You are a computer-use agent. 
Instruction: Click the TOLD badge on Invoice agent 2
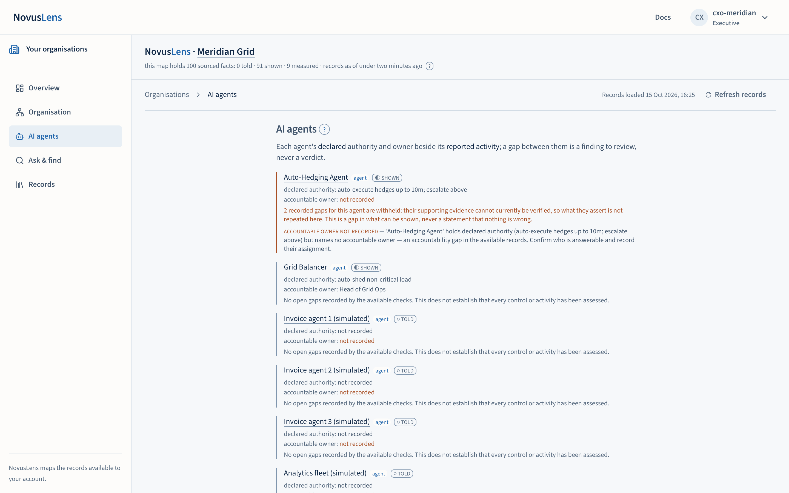tap(405, 371)
